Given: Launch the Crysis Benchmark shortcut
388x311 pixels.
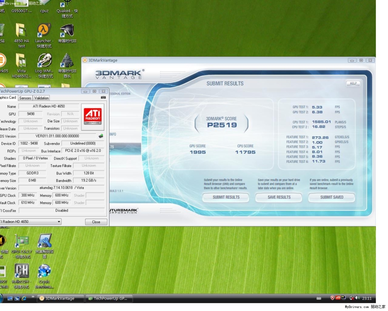Looking at the screenshot, I should coord(44,276).
